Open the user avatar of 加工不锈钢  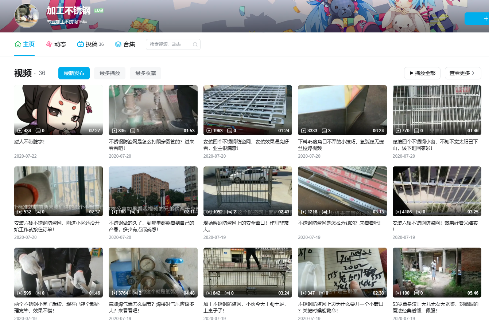[27, 16]
